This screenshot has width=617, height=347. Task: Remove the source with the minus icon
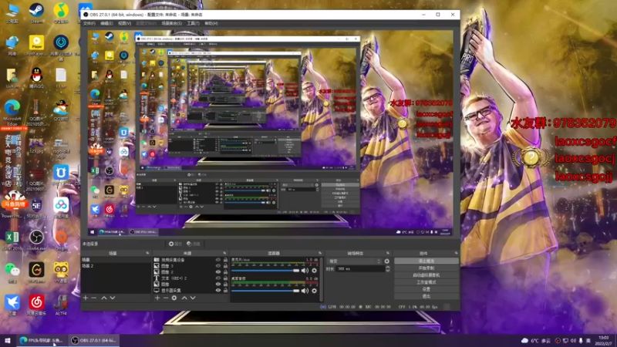coord(166,298)
